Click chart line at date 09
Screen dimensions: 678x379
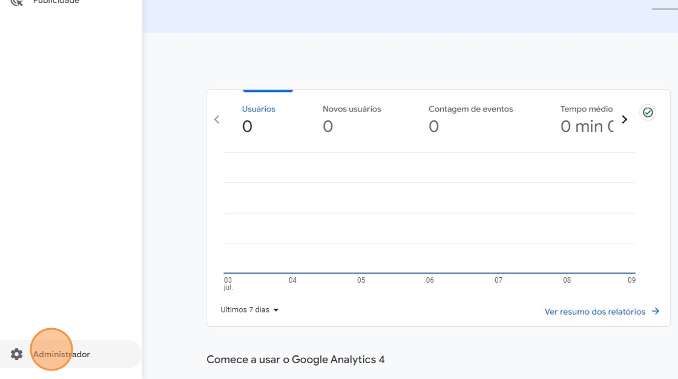(x=631, y=273)
